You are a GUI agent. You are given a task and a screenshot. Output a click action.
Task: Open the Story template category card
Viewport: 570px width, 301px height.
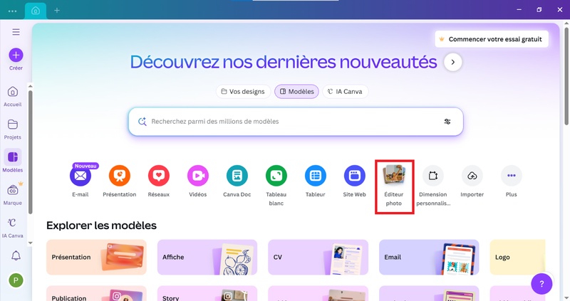[x=207, y=293]
